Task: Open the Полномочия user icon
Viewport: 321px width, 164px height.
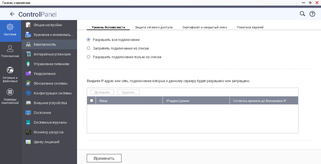Action: pos(10,48)
